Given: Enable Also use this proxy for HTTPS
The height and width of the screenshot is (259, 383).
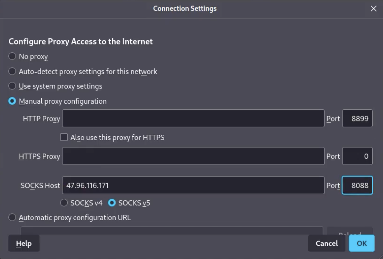Looking at the screenshot, I should (64, 137).
